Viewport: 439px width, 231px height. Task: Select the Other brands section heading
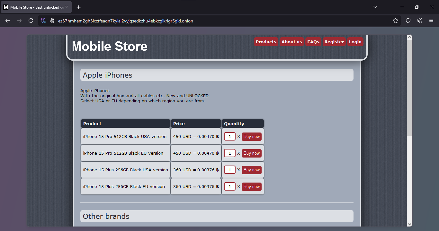(217, 216)
